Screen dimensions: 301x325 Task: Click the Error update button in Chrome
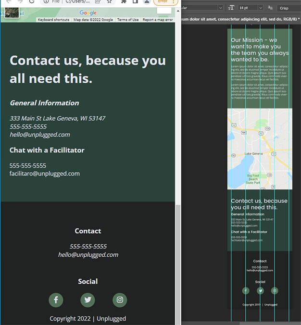163,2
